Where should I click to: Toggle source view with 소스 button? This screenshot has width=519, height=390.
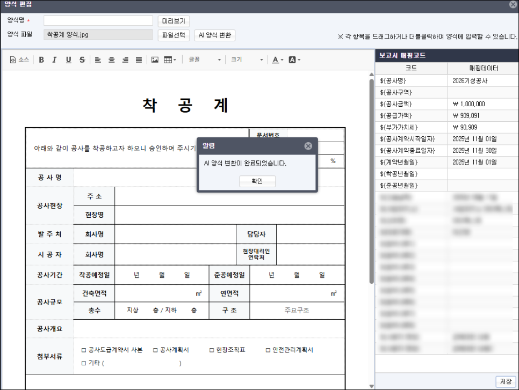pyautogui.click(x=19, y=60)
